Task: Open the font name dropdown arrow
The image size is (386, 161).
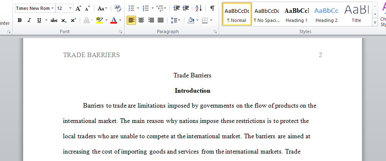Action: click(x=52, y=8)
